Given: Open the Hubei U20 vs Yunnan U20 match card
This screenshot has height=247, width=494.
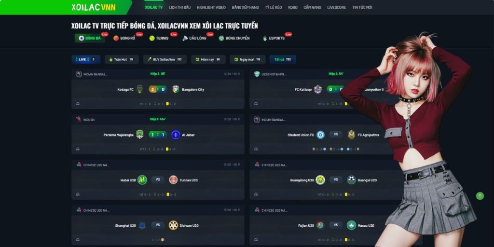Looking at the screenshot, I should click(x=158, y=179).
